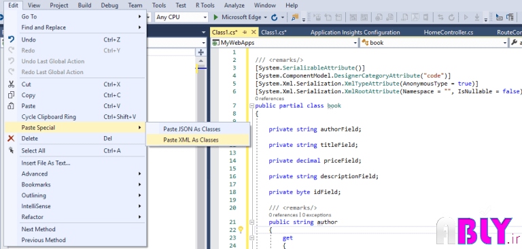Open the book type navigation dropdown
The width and height of the screenshot is (522, 249).
coord(434,43)
